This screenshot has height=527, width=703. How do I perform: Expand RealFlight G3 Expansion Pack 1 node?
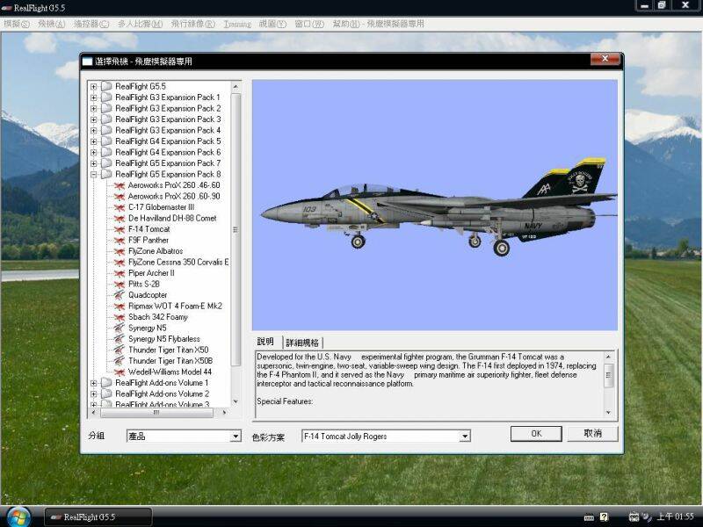tap(94, 97)
